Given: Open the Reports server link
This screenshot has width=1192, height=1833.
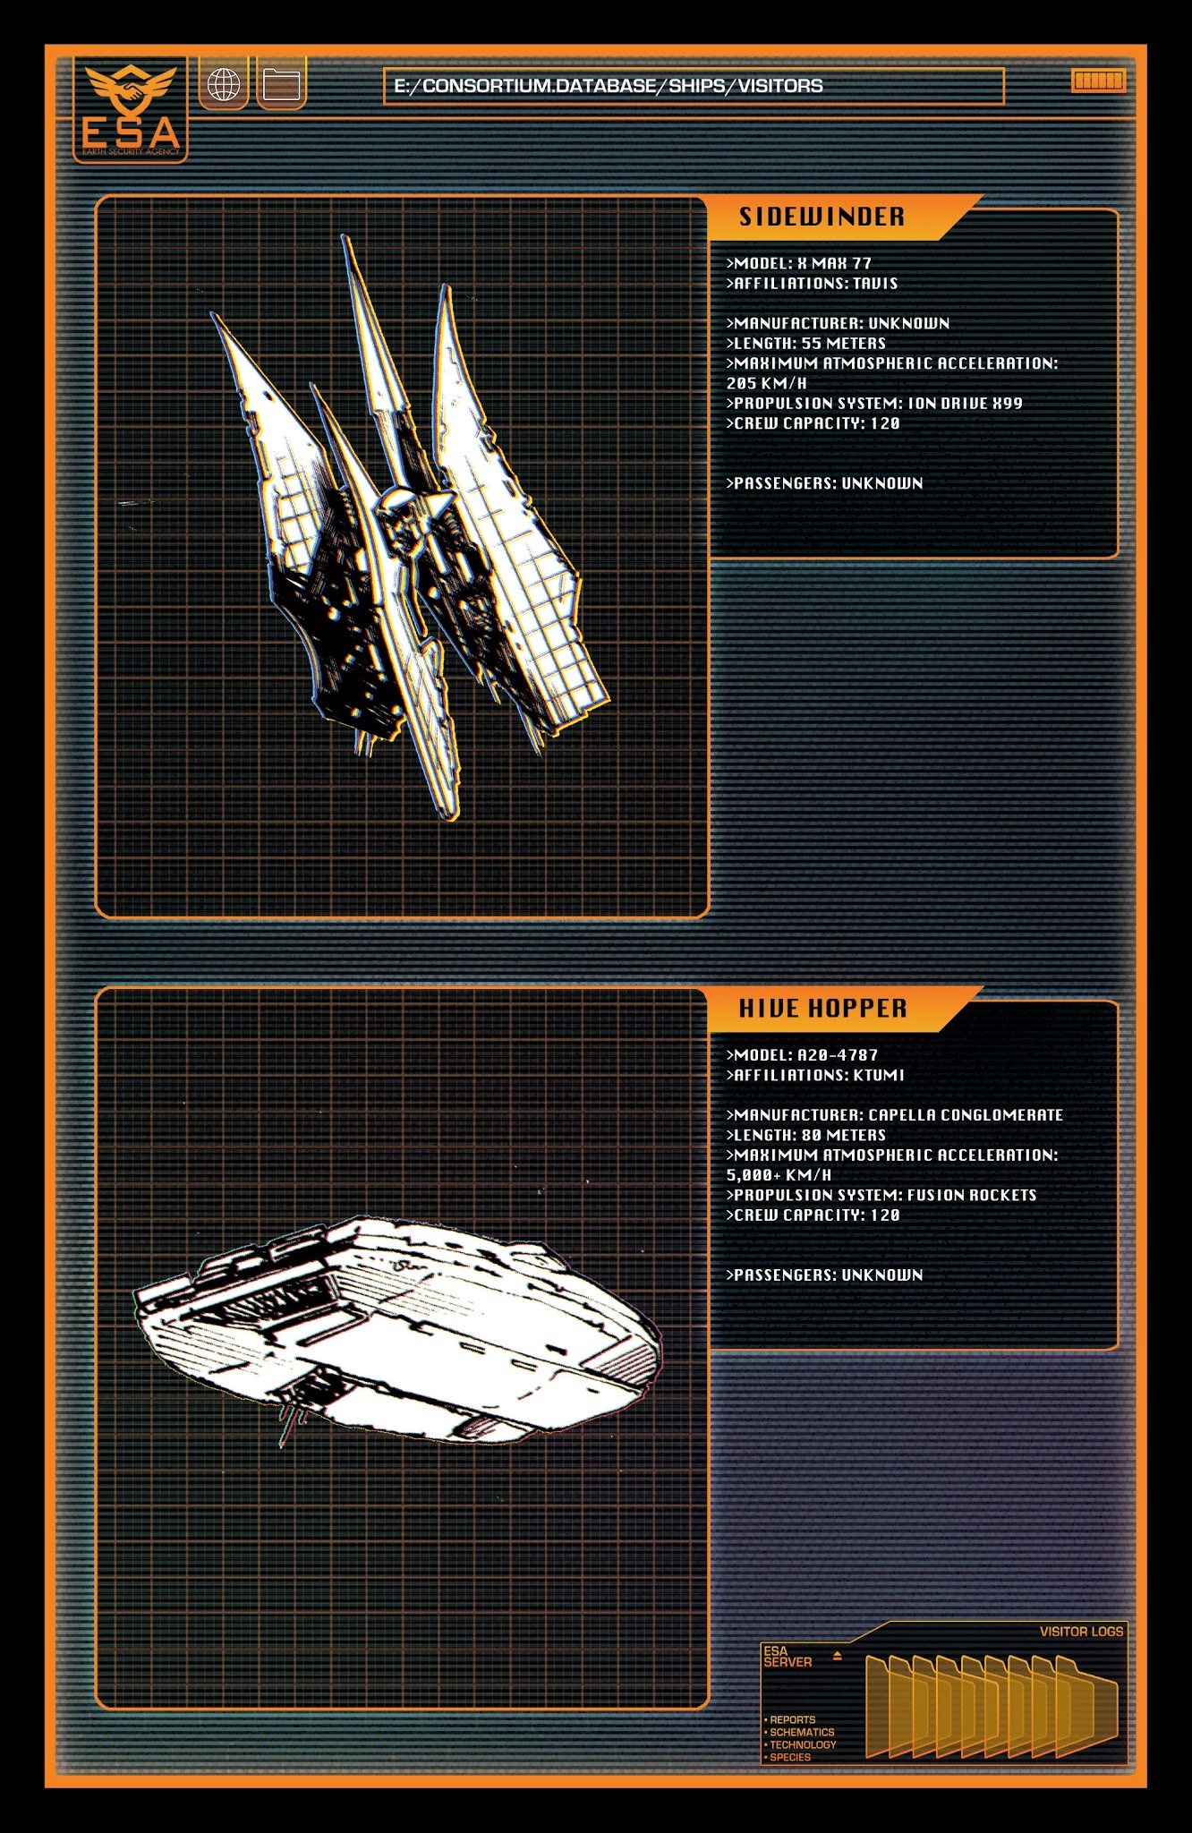Looking at the screenshot, I should (x=792, y=1719).
